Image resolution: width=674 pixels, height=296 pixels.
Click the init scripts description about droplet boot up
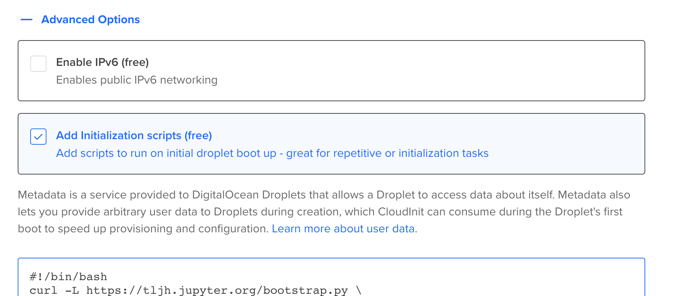pos(272,153)
